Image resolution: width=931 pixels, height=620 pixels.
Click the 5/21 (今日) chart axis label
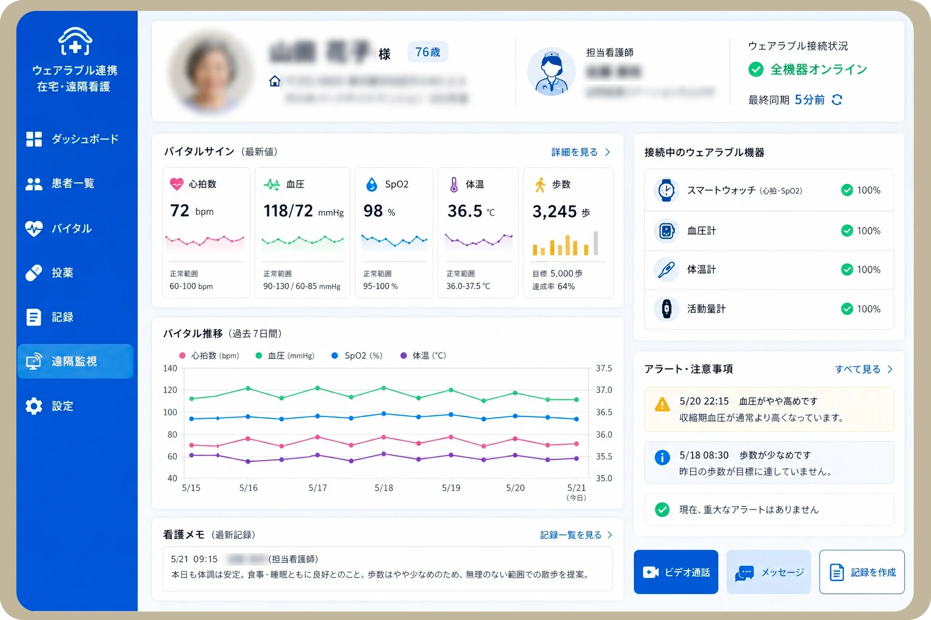click(x=576, y=492)
